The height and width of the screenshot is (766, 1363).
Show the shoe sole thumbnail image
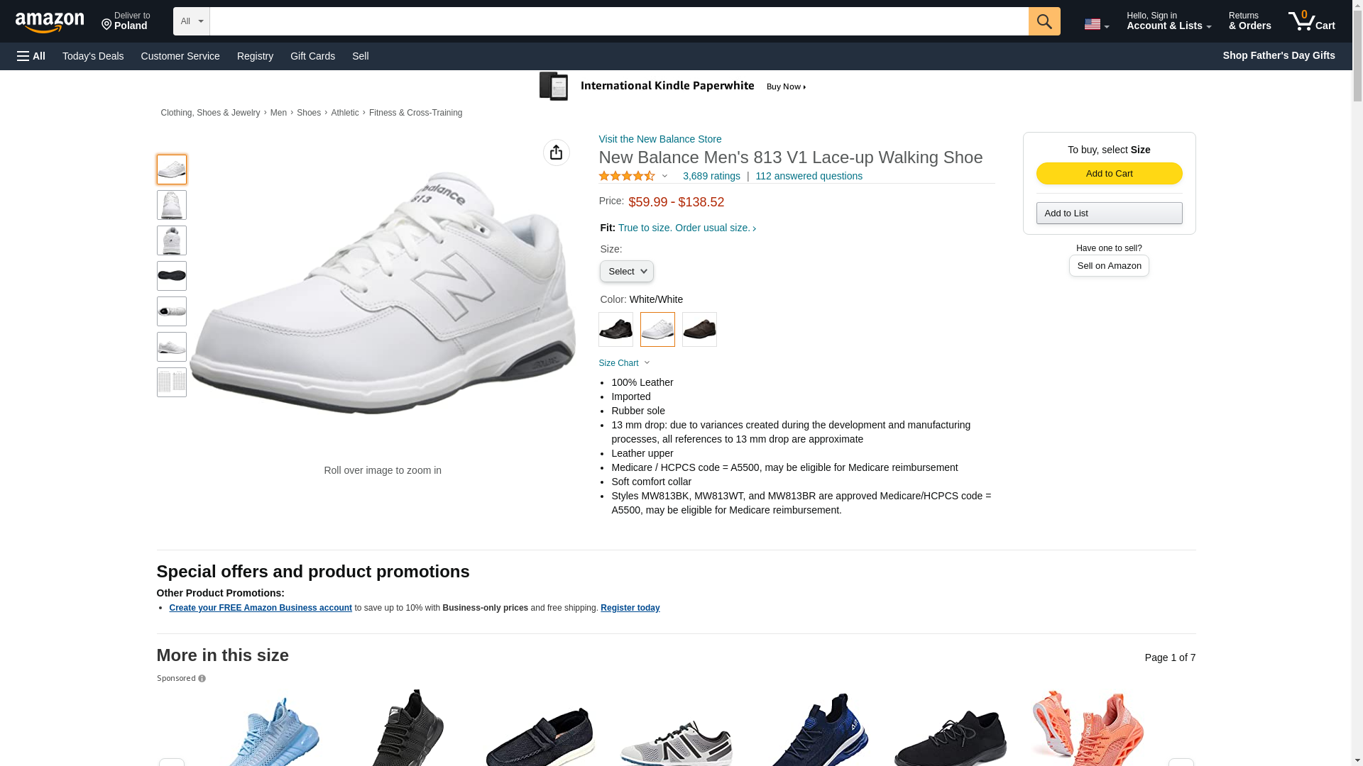pyautogui.click(x=172, y=276)
